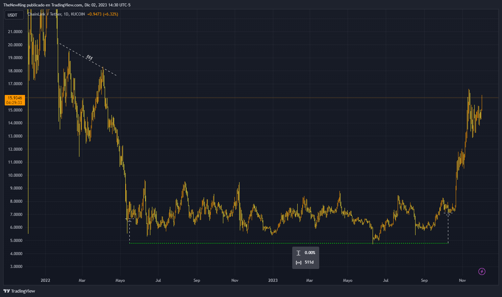Click the purple lightning bolt icon
Screen dimensions: 502x297
[x=482, y=271]
